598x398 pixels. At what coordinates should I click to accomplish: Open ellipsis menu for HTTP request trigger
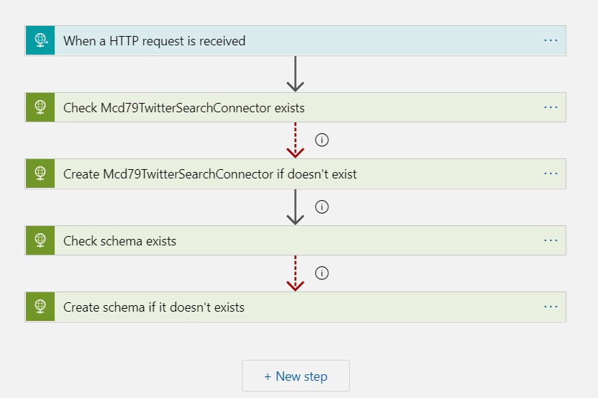551,40
